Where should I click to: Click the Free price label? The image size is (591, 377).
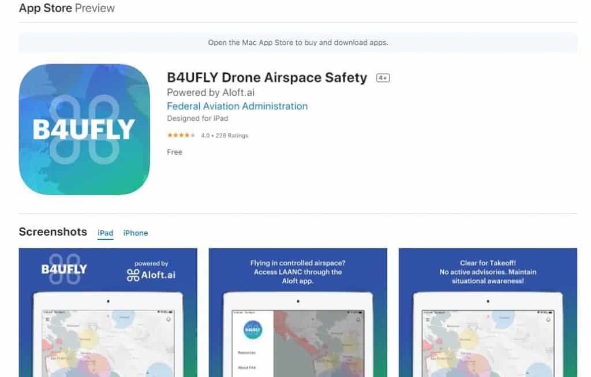[x=174, y=152]
